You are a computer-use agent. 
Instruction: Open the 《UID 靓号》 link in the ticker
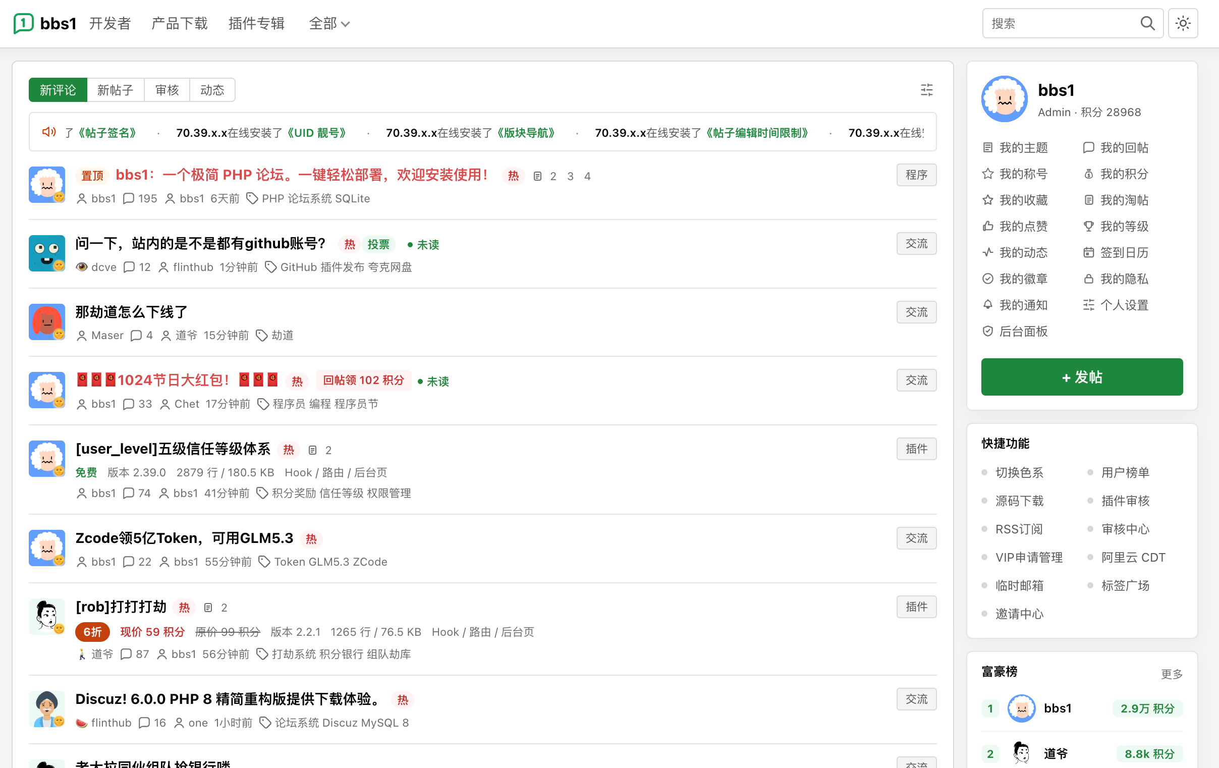point(317,133)
